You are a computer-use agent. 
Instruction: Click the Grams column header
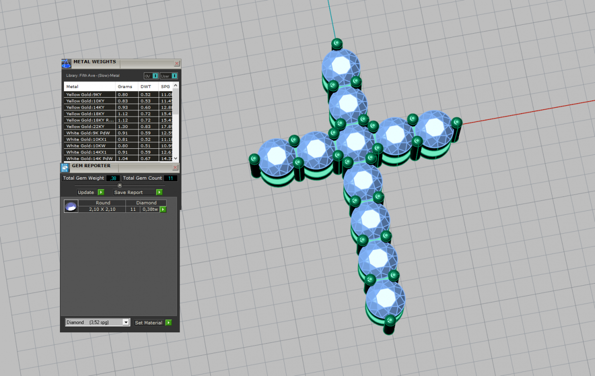(x=125, y=86)
